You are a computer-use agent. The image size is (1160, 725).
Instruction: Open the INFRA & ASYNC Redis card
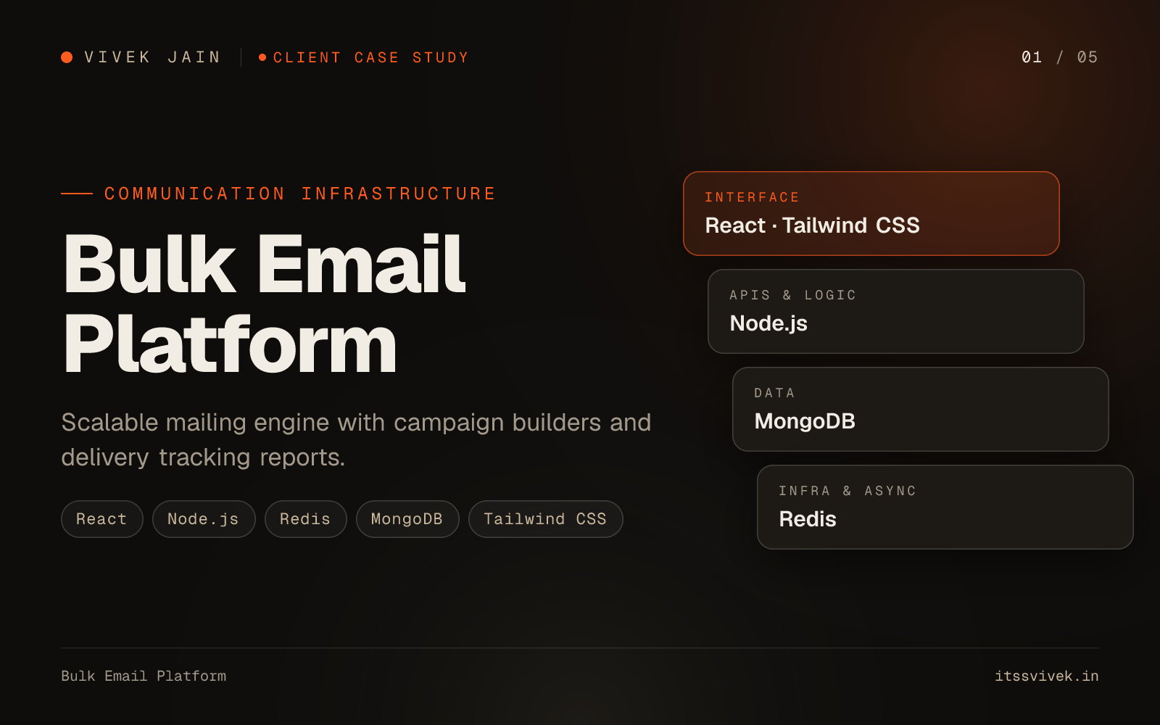click(945, 507)
